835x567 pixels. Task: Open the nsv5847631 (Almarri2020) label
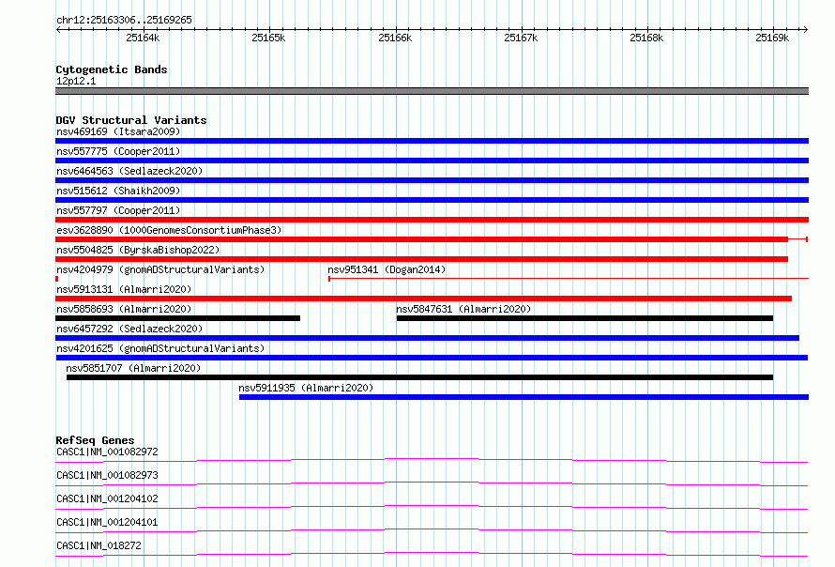click(x=463, y=309)
